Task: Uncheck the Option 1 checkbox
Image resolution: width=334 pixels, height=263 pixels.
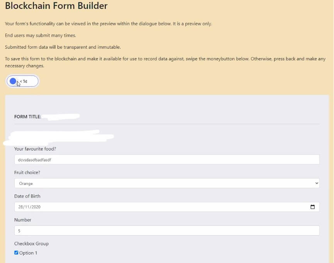Action: (16, 253)
